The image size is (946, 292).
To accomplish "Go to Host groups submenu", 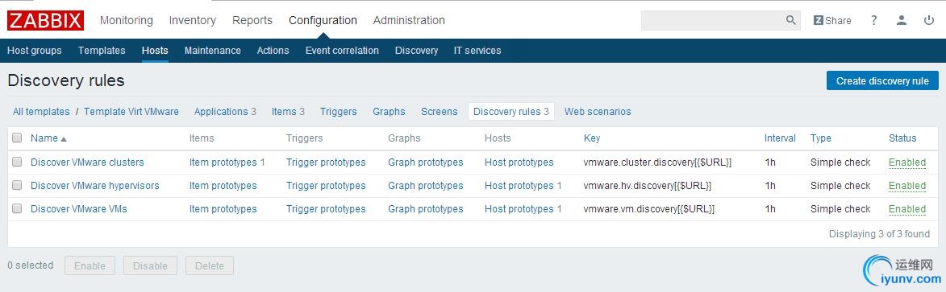I will [35, 51].
